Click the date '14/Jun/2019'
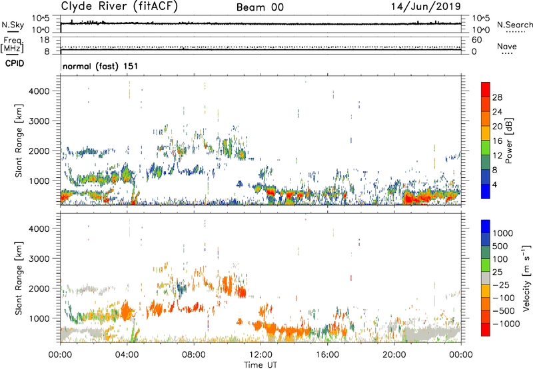Image resolution: width=533 pixels, height=369 pixels. [426, 7]
